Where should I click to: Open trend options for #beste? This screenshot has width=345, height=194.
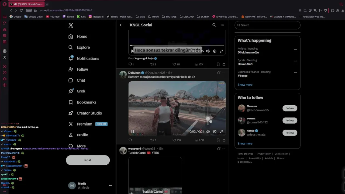(x=295, y=72)
